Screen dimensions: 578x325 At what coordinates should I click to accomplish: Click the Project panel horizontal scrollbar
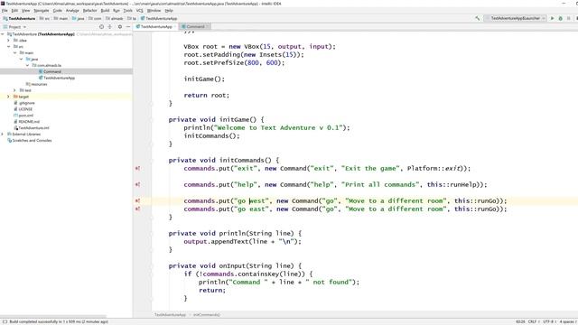coord(54,317)
